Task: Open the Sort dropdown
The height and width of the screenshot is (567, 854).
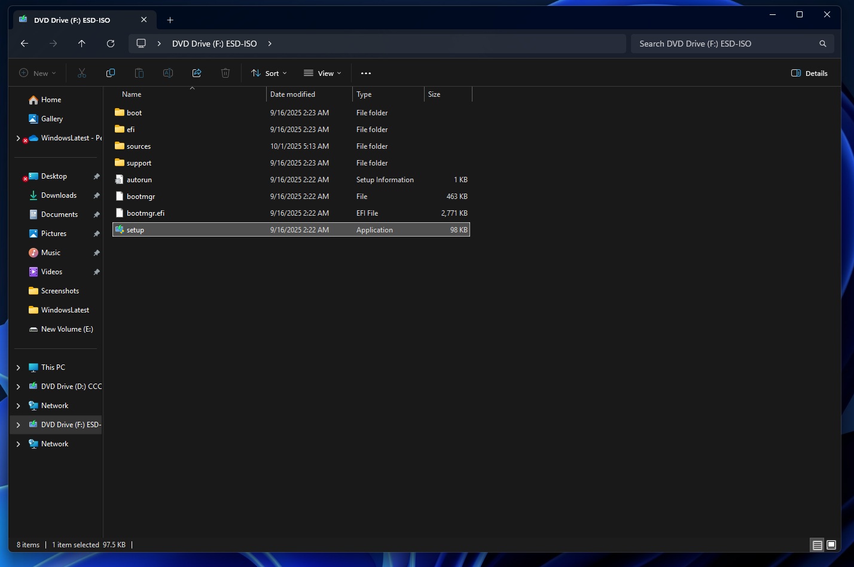Action: (268, 72)
